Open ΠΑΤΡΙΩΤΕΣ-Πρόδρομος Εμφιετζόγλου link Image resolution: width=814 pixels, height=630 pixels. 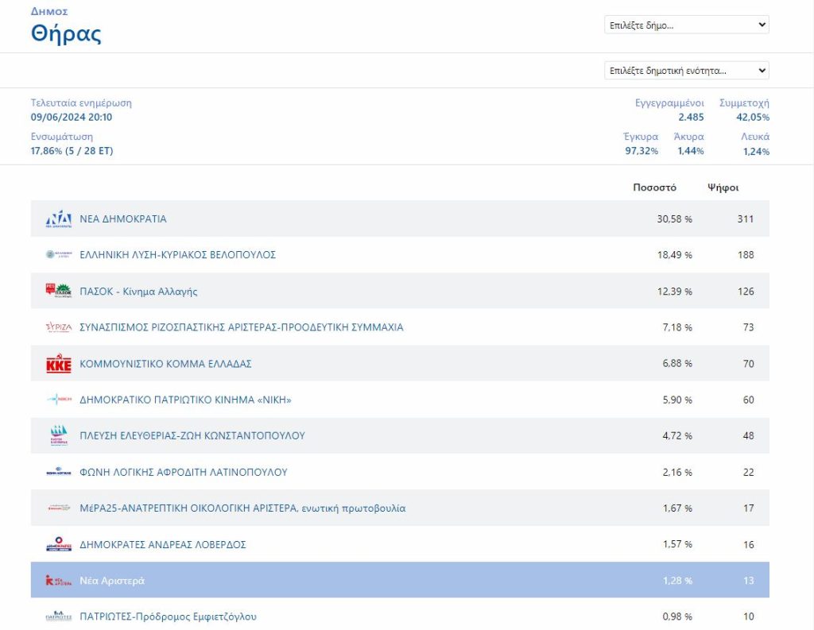click(168, 616)
